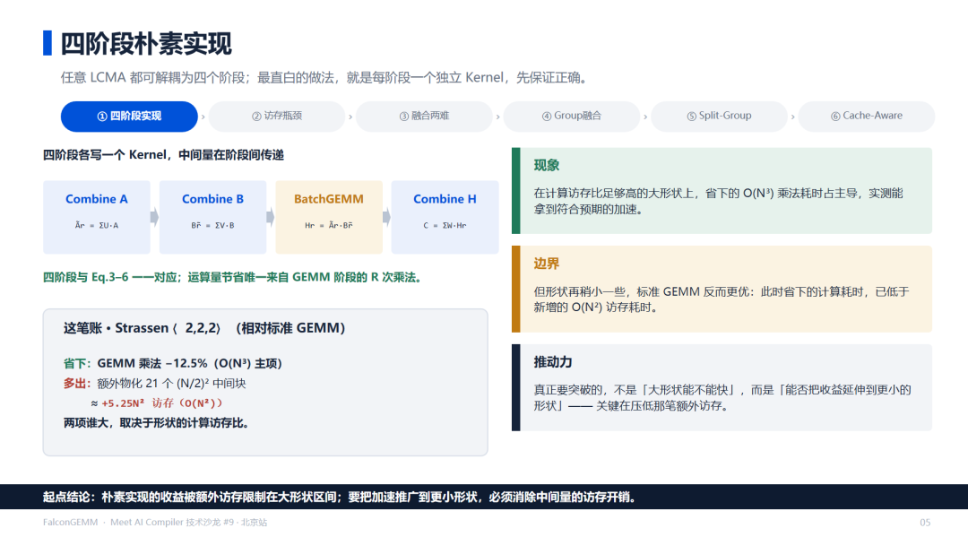Click the page number 05
Image resolution: width=968 pixels, height=537 pixels.
tap(925, 522)
